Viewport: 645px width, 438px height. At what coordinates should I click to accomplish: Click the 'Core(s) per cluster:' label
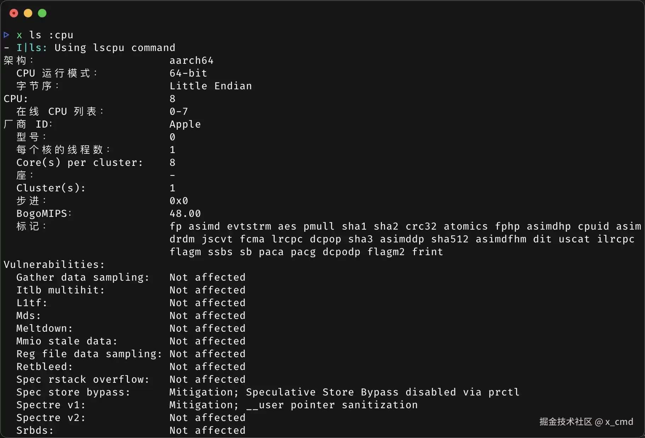pos(79,163)
